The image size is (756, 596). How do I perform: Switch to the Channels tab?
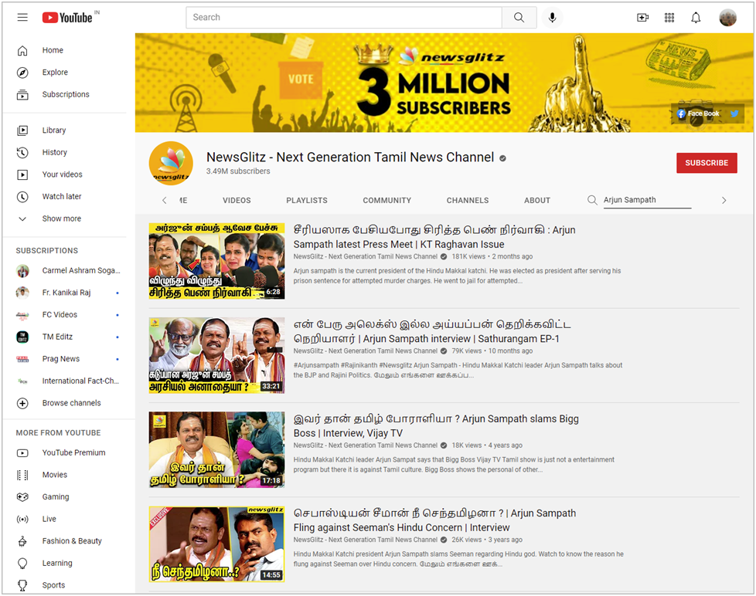(x=468, y=200)
